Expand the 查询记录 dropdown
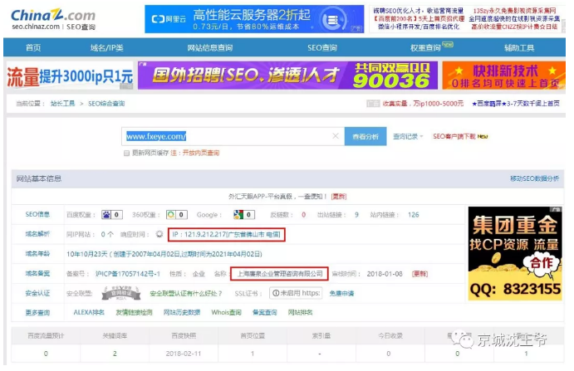Screen dimensions: 574x371 point(407,136)
